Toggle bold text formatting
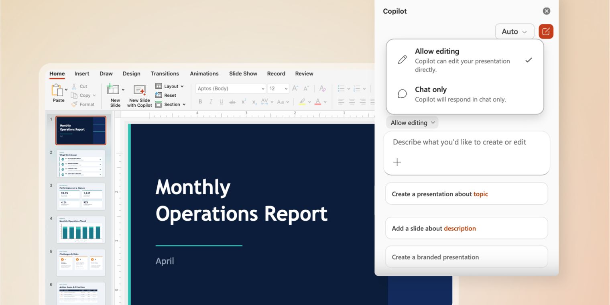 tap(200, 102)
